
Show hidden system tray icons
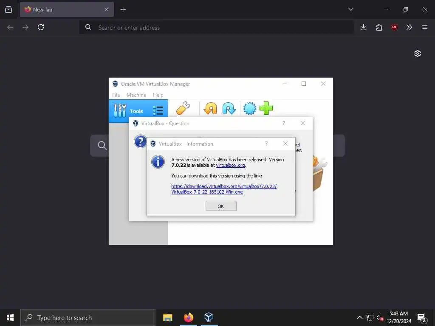click(x=359, y=318)
